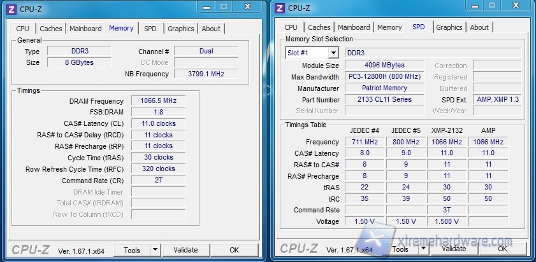
Task: Switch to Memory tab in right window
Action: click(389, 27)
